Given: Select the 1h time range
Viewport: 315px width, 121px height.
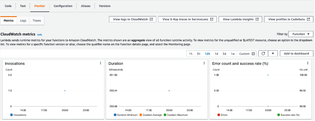Looking at the screenshot, I should (x=191, y=54).
